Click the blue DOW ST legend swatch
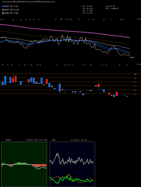The height and width of the screenshot is (187, 141). (x=3, y=7)
